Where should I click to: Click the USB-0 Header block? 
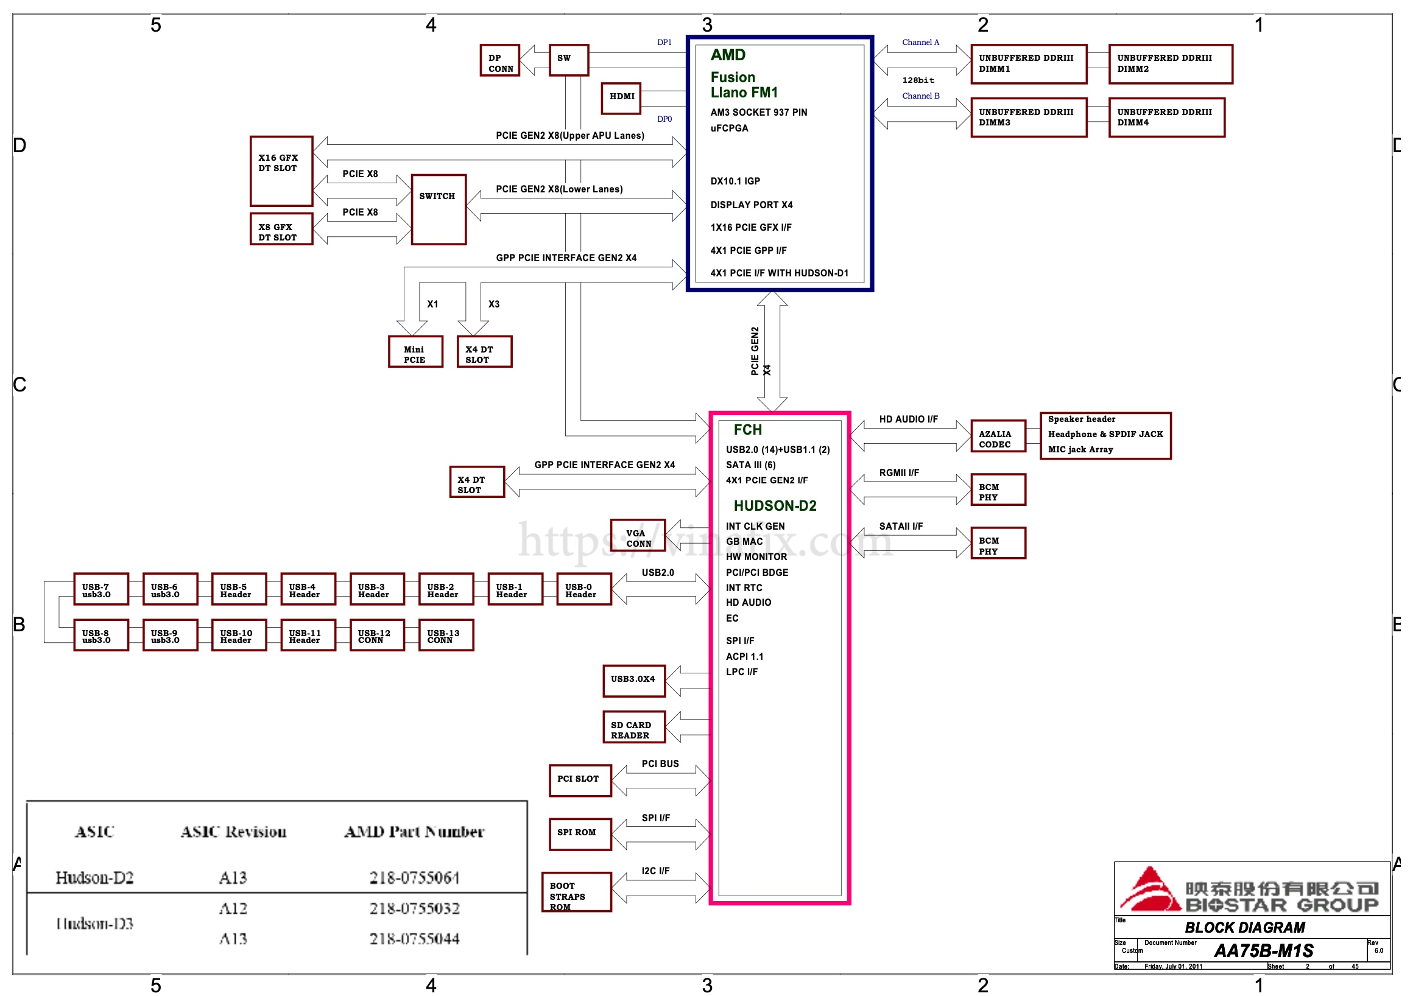(x=584, y=589)
